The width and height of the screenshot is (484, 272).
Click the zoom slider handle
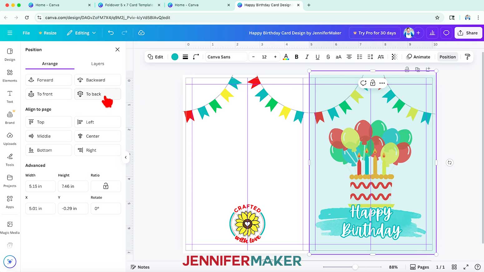(355, 267)
